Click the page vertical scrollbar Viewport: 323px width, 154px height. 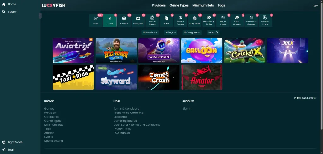tap(322, 66)
